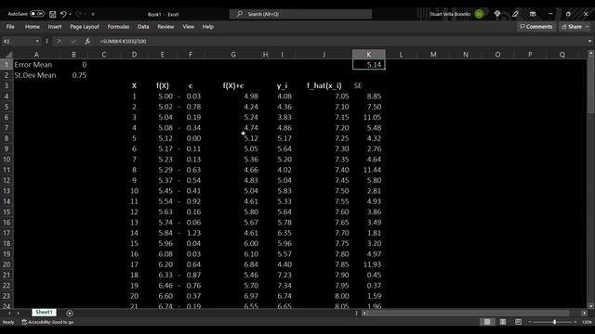Screen dimensions: 595x334
Task: Click the zoom in plus button
Action: 575,322
